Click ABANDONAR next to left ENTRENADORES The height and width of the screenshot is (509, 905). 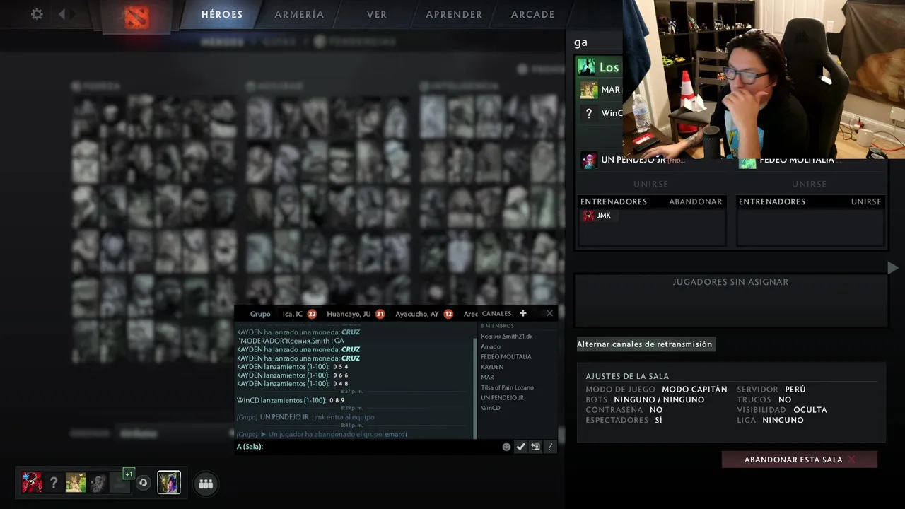point(696,201)
